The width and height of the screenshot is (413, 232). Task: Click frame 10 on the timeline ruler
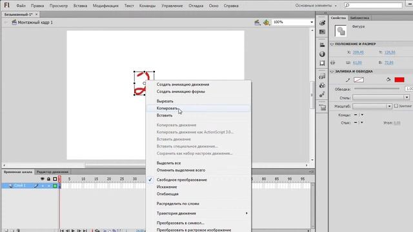click(x=83, y=179)
